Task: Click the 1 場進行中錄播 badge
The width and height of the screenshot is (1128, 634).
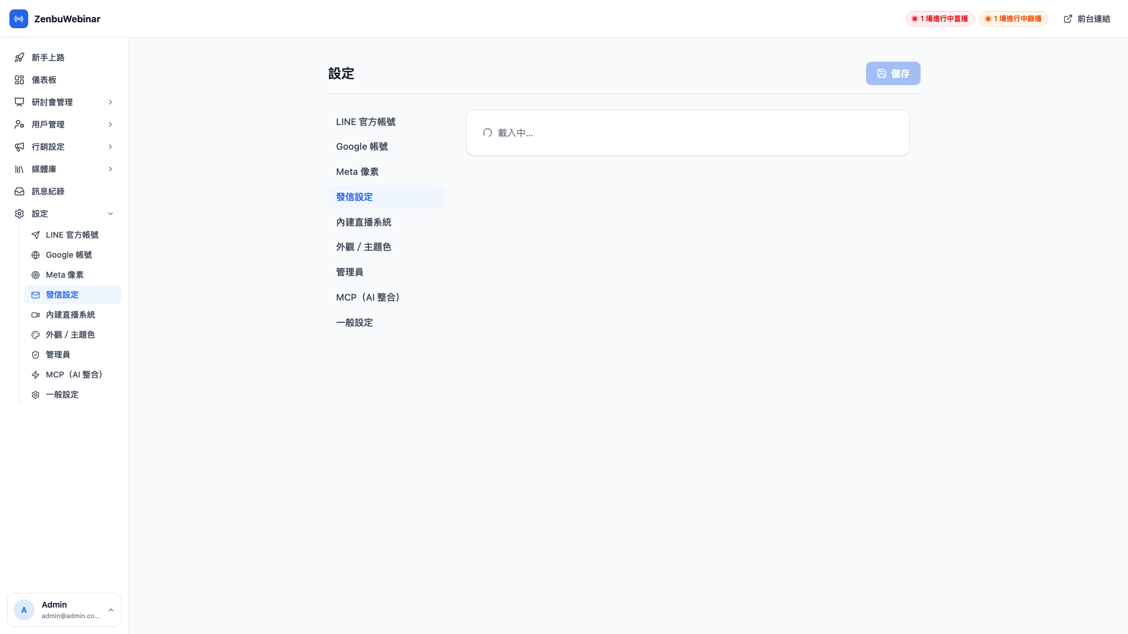Action: pos(1013,19)
